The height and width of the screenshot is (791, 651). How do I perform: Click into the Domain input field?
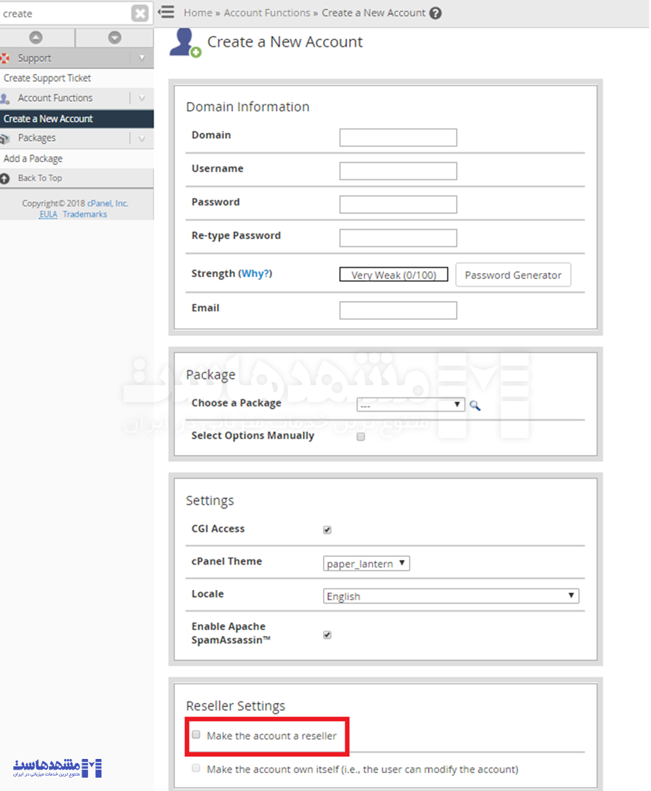[x=398, y=138]
